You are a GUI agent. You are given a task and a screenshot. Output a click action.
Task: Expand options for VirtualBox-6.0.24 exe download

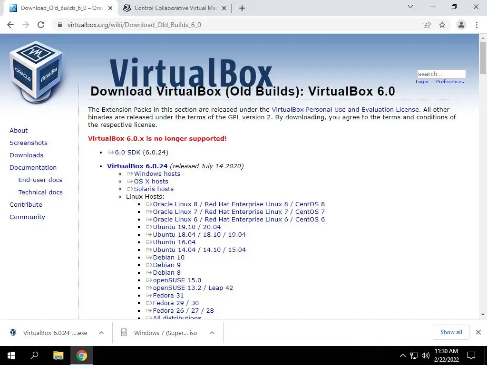coord(101,333)
